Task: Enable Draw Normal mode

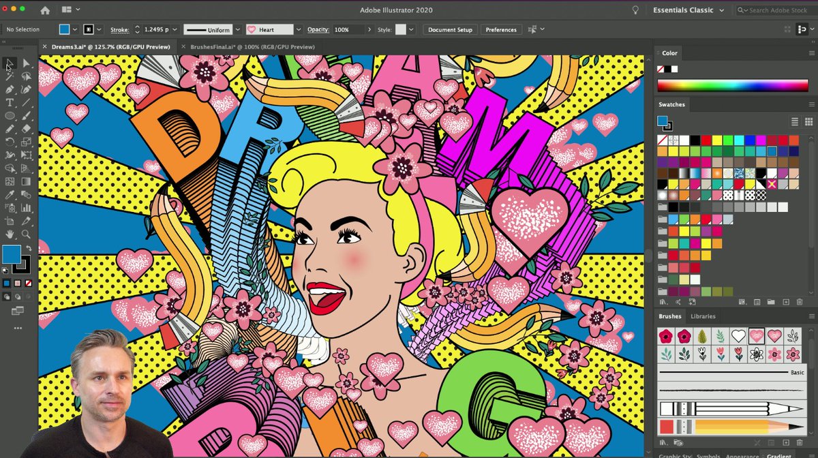Action: click(7, 296)
